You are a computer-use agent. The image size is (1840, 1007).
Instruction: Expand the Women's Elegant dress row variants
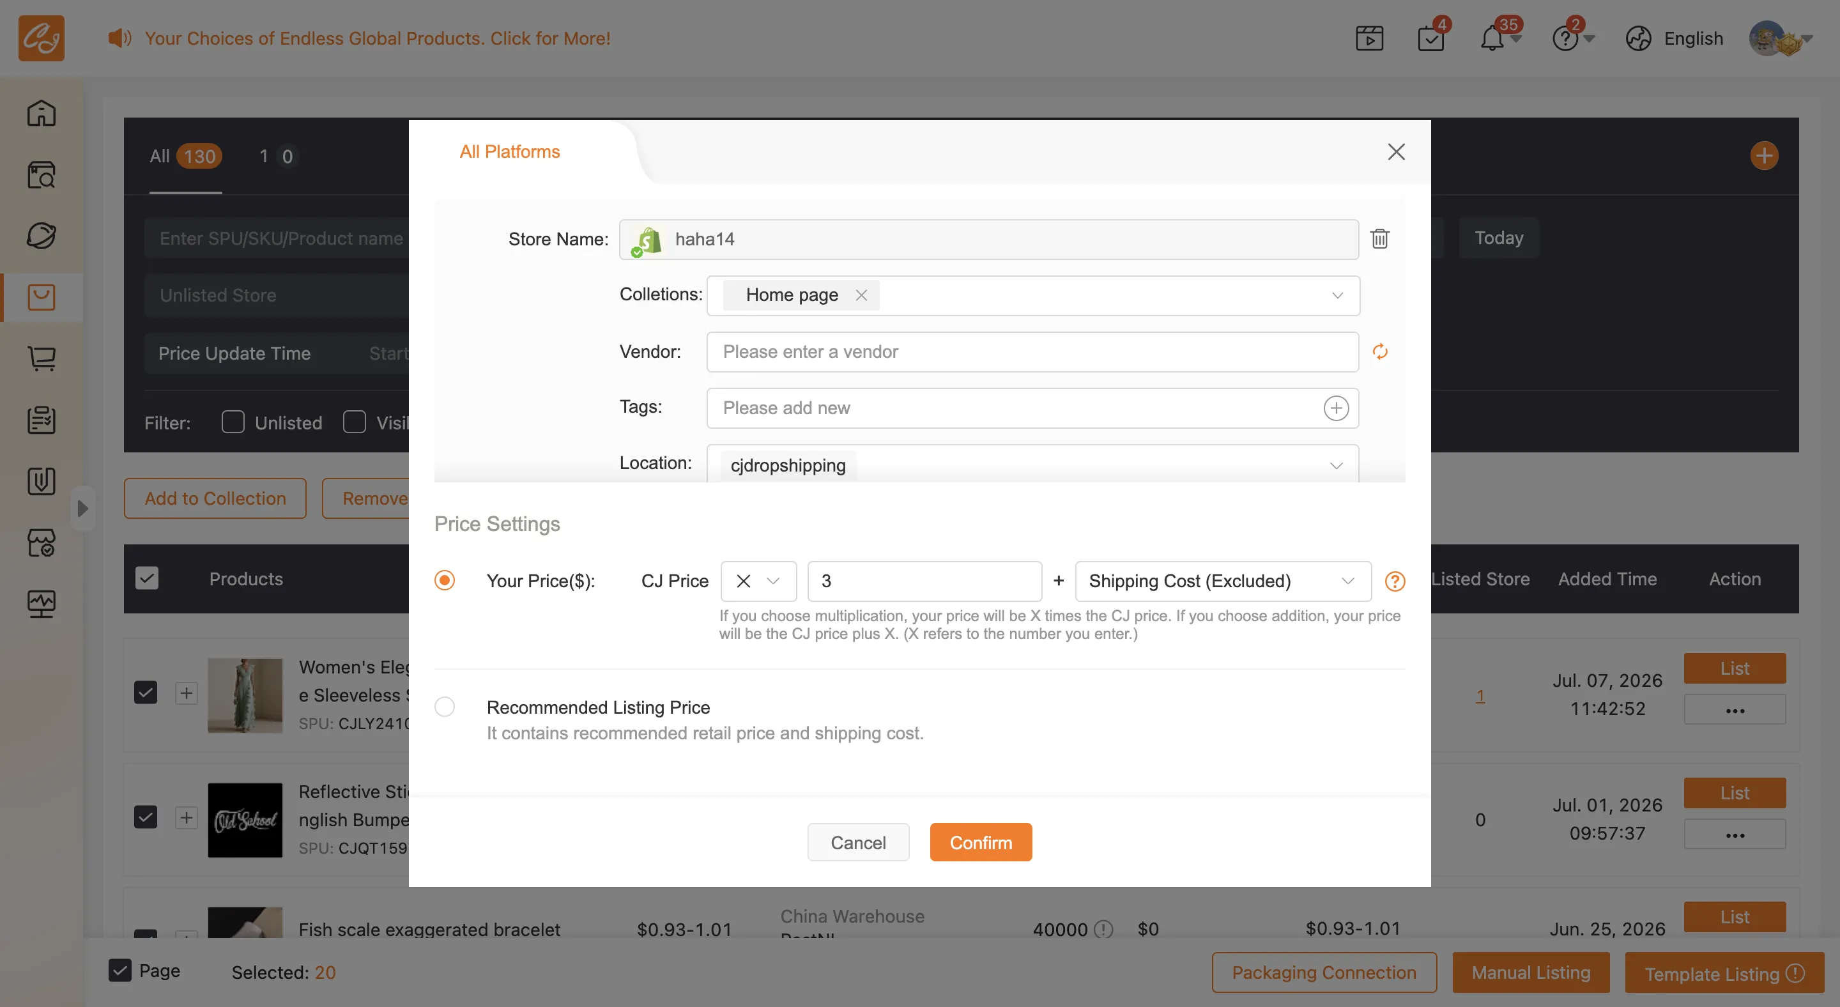[187, 693]
